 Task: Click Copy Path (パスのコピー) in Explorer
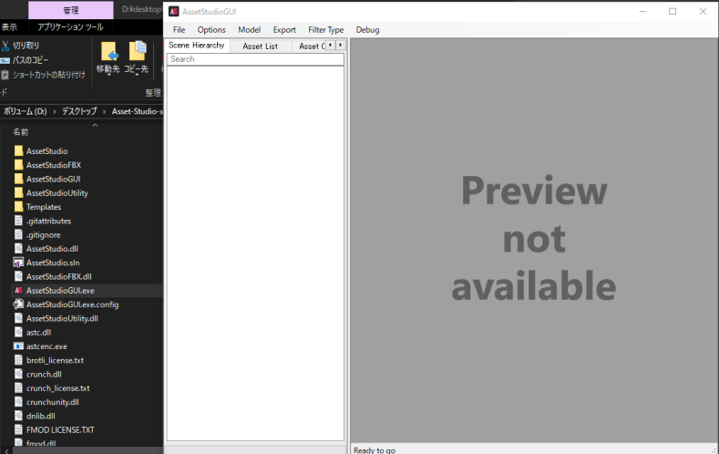tap(30, 60)
